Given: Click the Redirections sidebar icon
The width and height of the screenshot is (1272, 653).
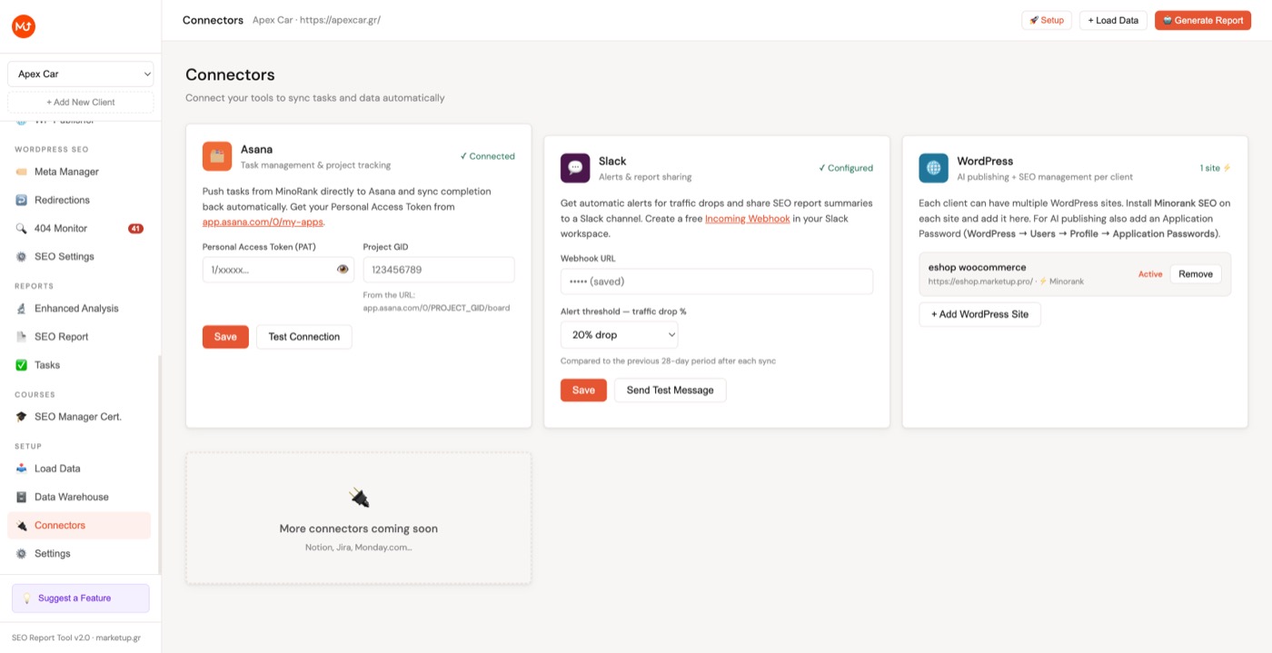Looking at the screenshot, I should (22, 200).
